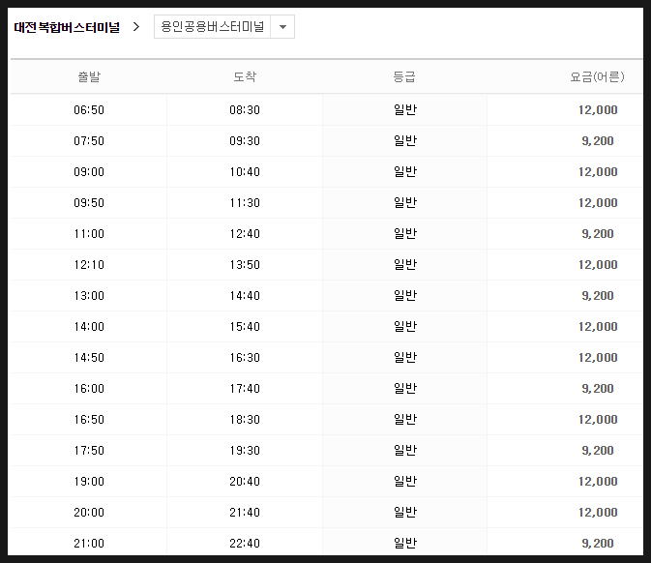Click the 12,000 fare for 14:00 departure
This screenshot has width=651, height=563.
coord(598,327)
